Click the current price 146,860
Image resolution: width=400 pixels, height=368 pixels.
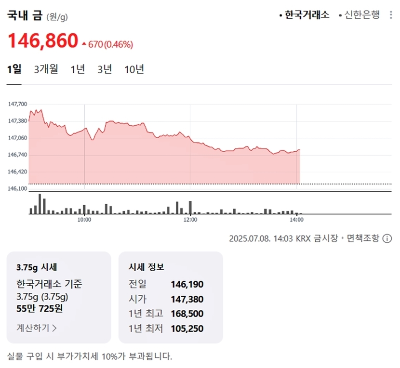pos(43,40)
